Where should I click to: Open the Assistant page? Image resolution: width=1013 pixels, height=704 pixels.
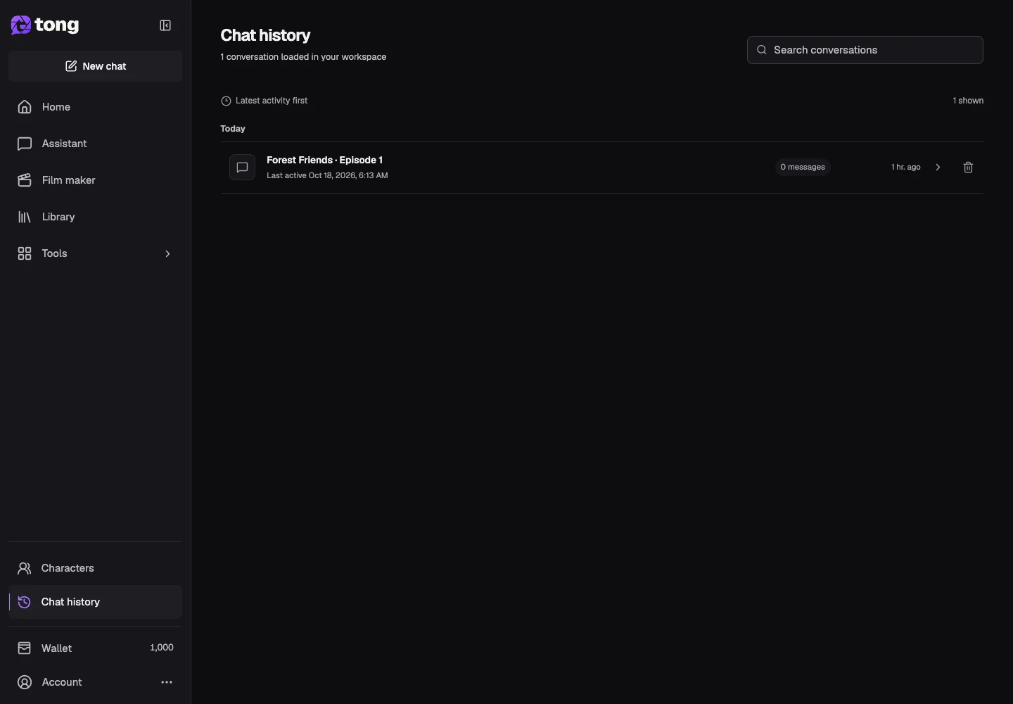(95, 144)
